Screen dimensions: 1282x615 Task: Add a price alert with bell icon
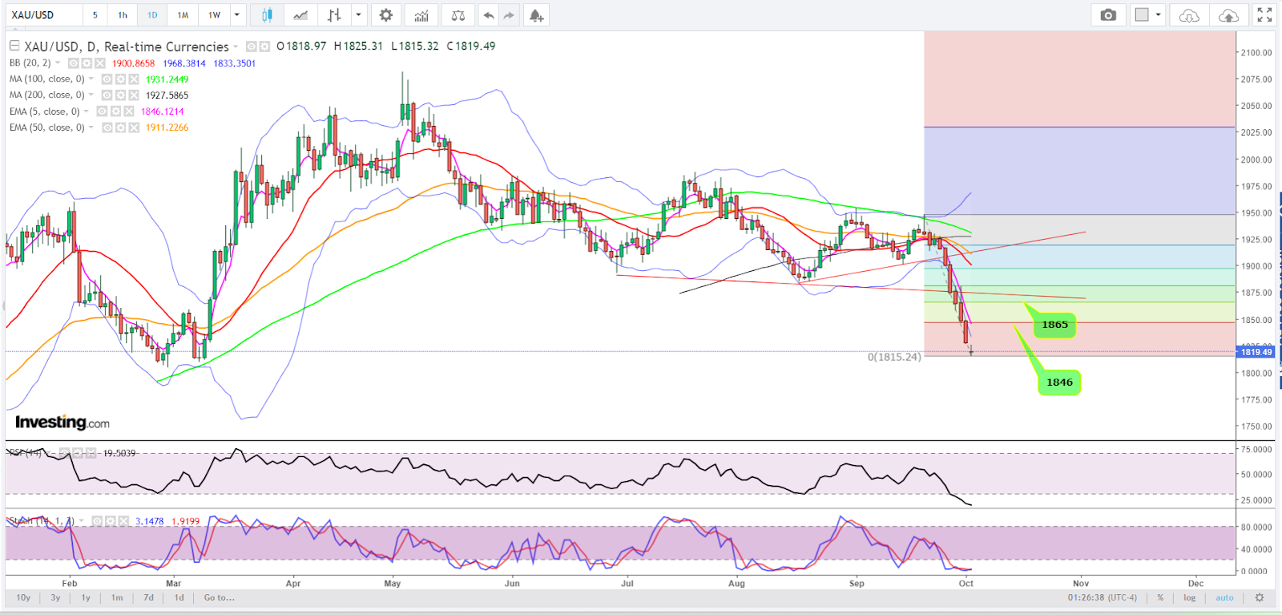tap(536, 15)
